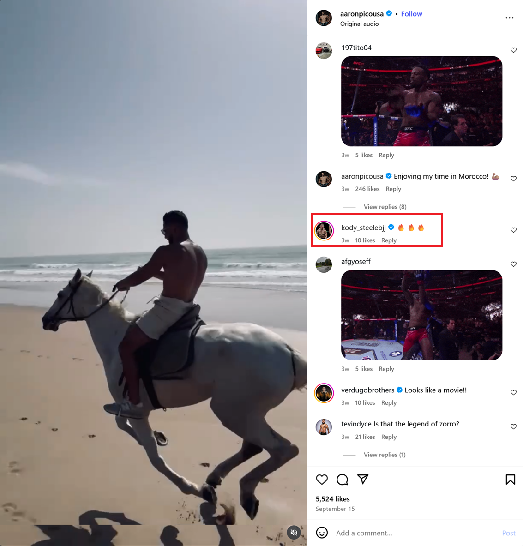Open verdugobrothers profile from username
This screenshot has width=523, height=546.
point(368,390)
